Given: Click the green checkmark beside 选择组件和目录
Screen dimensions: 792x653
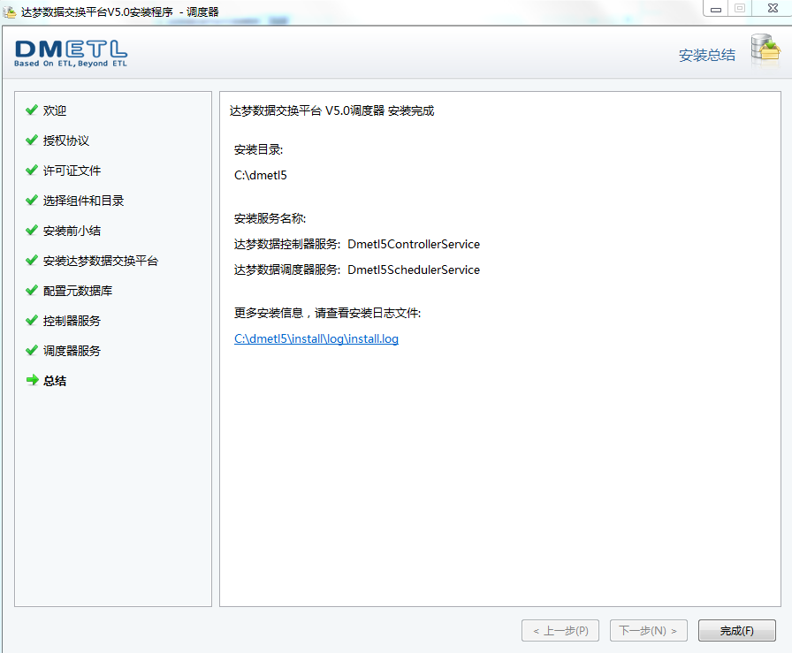Looking at the screenshot, I should pyautogui.click(x=32, y=200).
